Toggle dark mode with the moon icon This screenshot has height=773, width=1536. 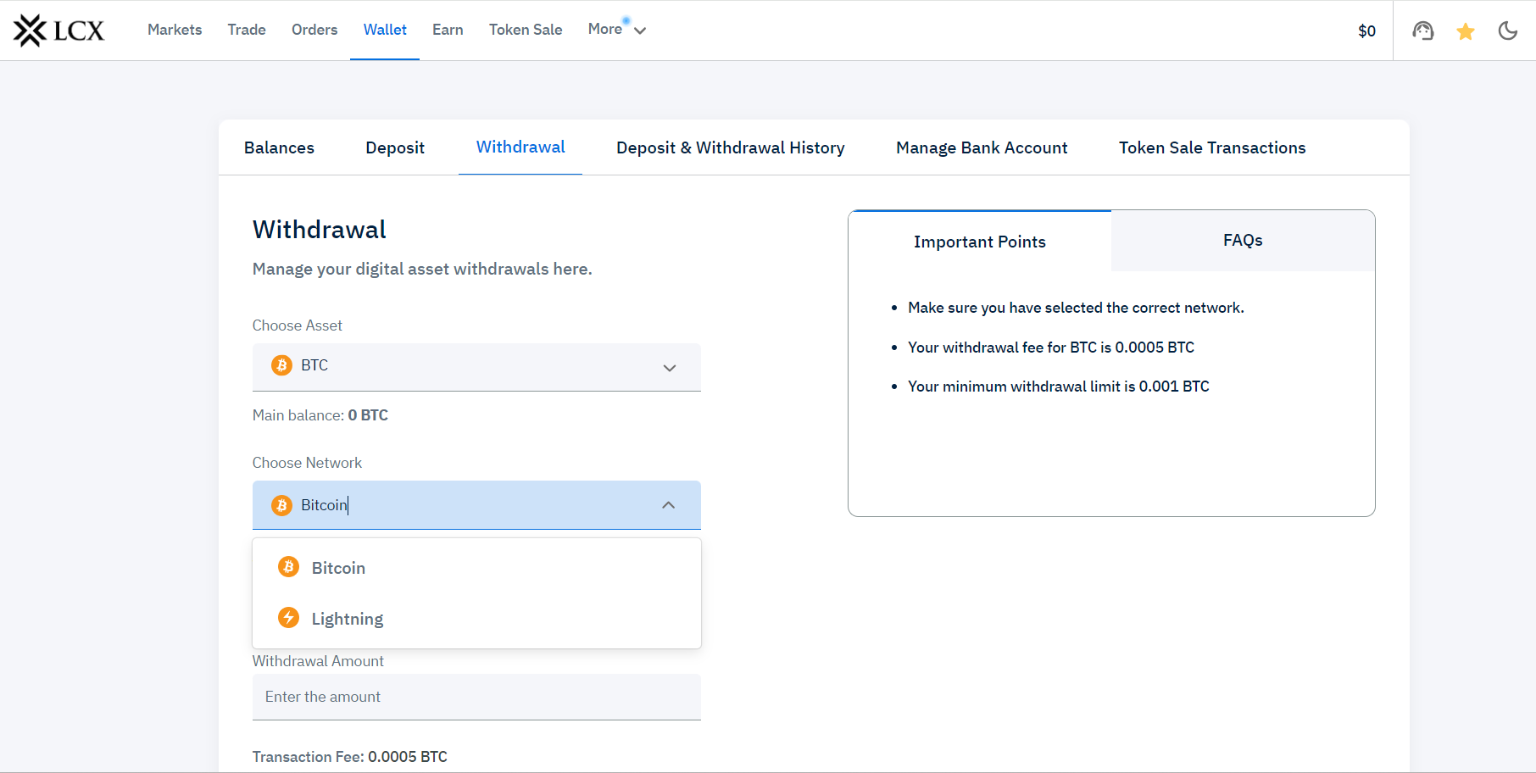click(1507, 31)
